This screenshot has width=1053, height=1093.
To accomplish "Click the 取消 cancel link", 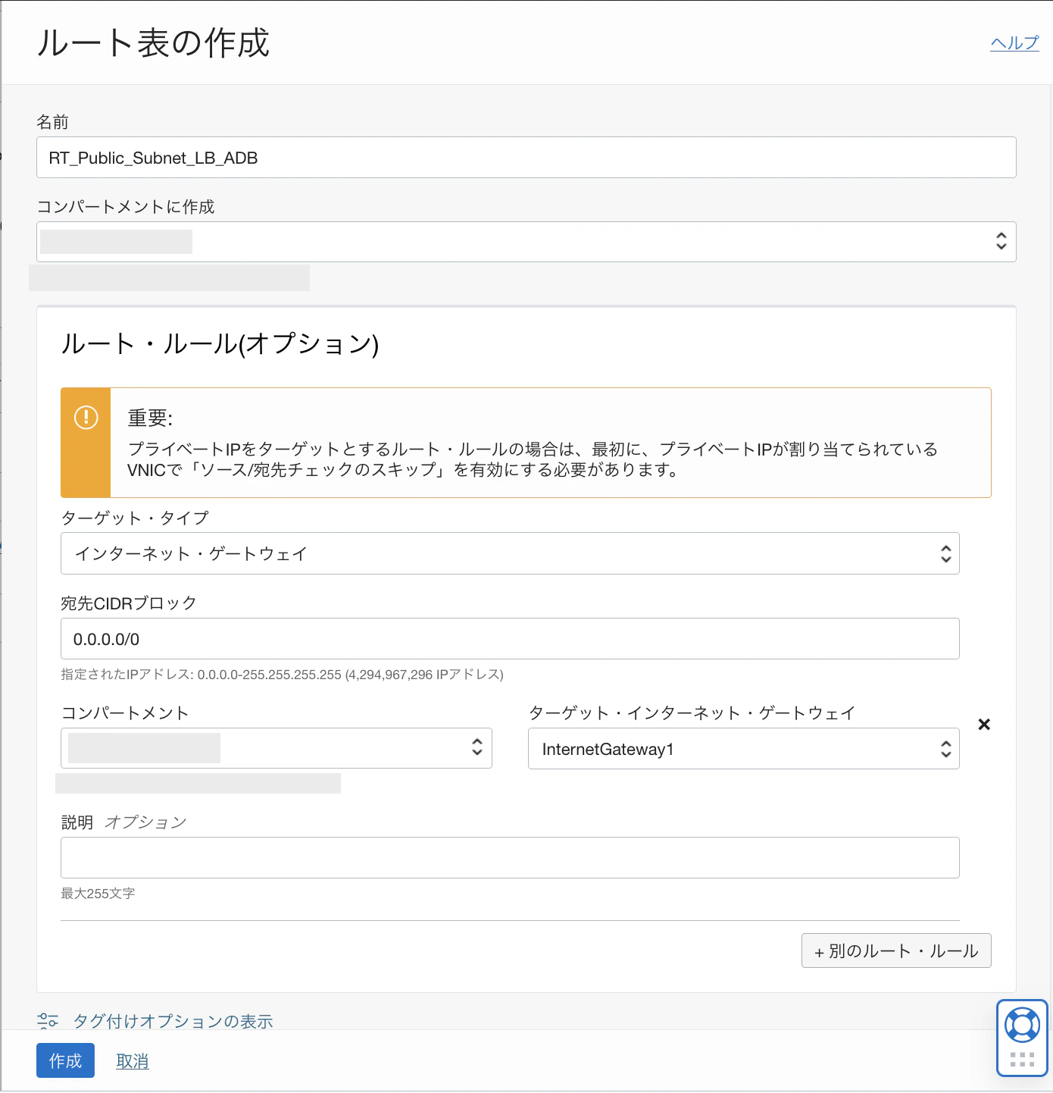I will point(133,1061).
